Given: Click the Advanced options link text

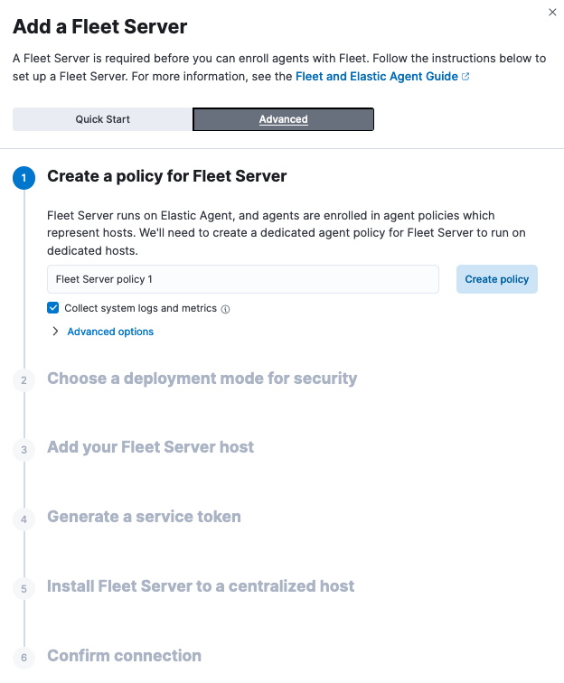Looking at the screenshot, I should click(110, 332).
